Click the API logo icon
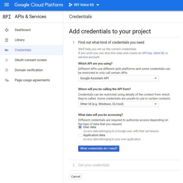 tap(7, 17)
